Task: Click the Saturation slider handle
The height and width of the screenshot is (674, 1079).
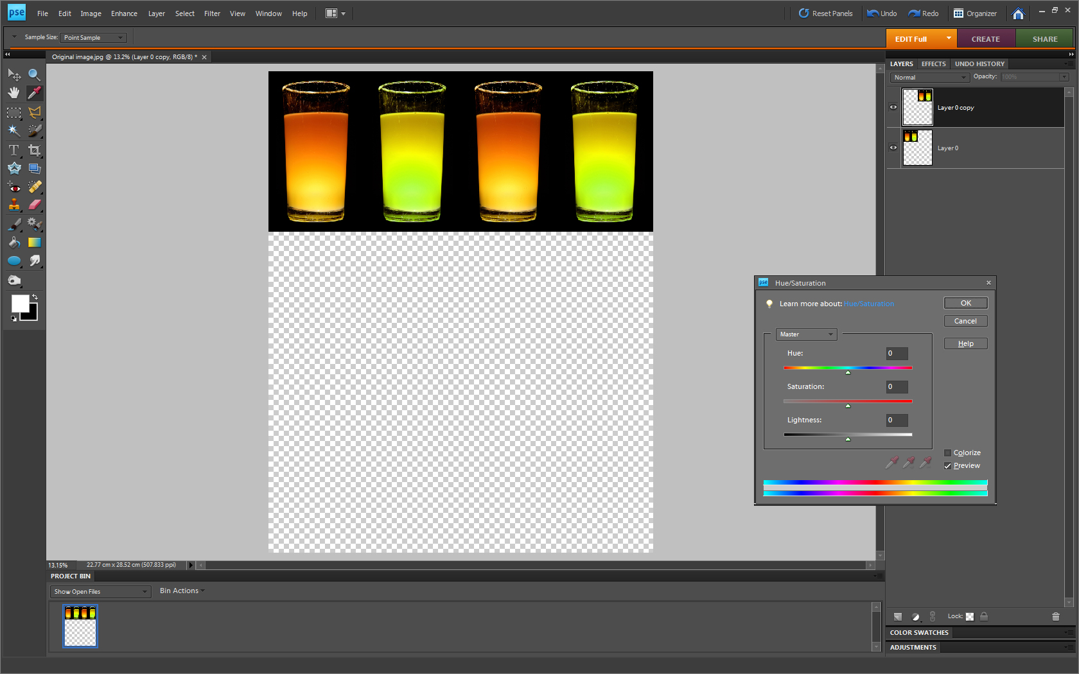Action: [x=848, y=406]
